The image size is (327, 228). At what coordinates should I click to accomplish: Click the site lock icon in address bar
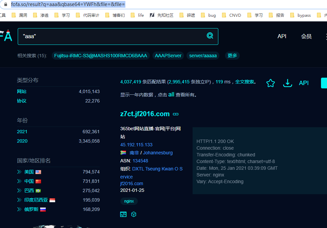pyautogui.click(x=6, y=4)
